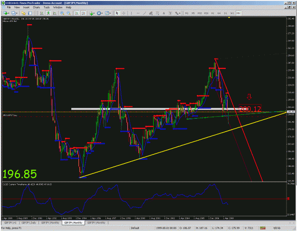The image size is (297, 231).
Task: Select the Fibonacci Retracement tool
Action: (x=157, y=13)
